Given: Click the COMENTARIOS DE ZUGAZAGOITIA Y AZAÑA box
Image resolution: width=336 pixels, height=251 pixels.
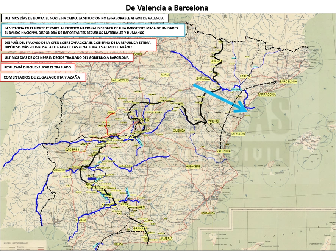Looking at the screenshot, I should [43, 77].
